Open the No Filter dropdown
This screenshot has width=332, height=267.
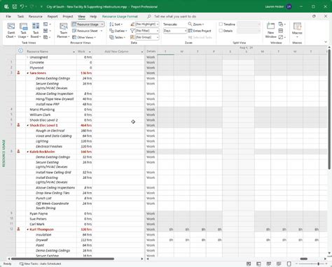(158, 31)
